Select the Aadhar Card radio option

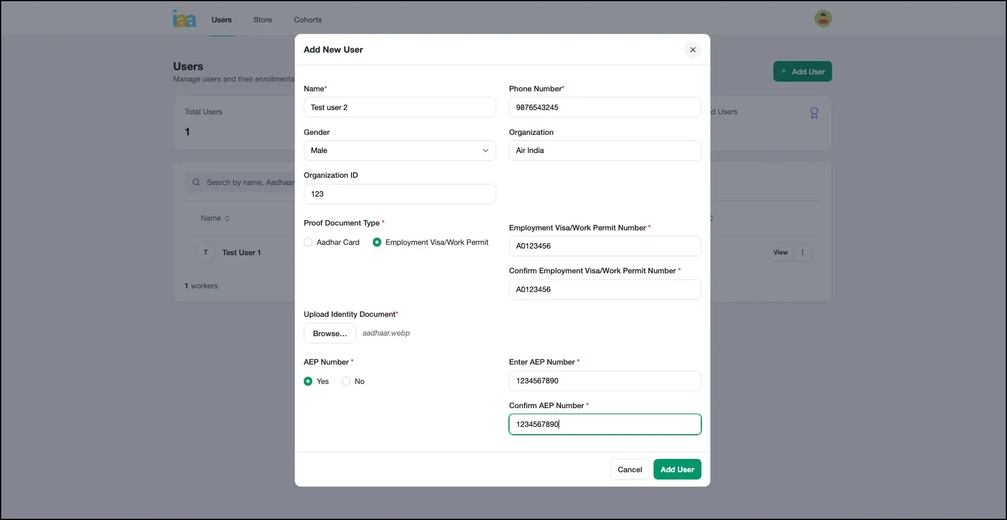[308, 242]
